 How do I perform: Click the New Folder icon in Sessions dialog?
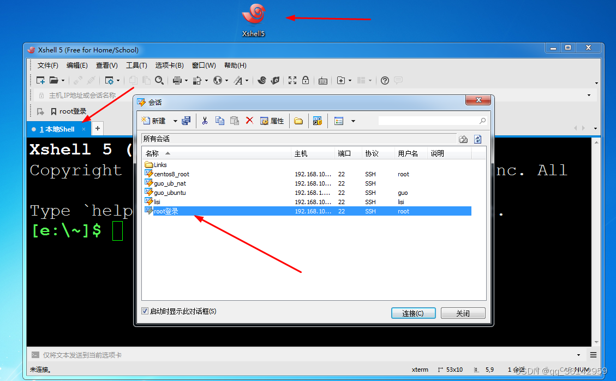pos(298,121)
